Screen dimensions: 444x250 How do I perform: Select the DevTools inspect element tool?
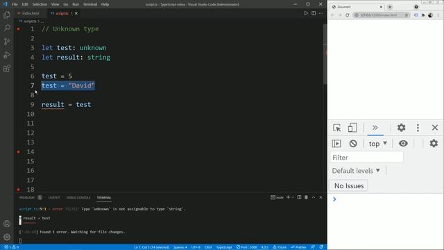coord(337,128)
